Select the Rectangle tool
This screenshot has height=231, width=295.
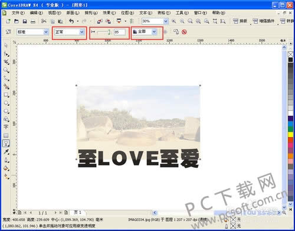point(6,95)
